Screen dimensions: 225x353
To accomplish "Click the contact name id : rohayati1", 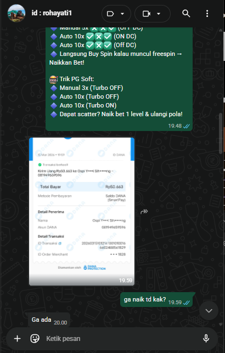I will 52,13.
